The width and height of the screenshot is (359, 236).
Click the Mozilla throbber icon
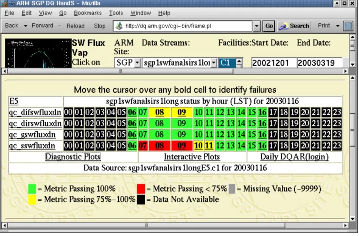(348, 26)
